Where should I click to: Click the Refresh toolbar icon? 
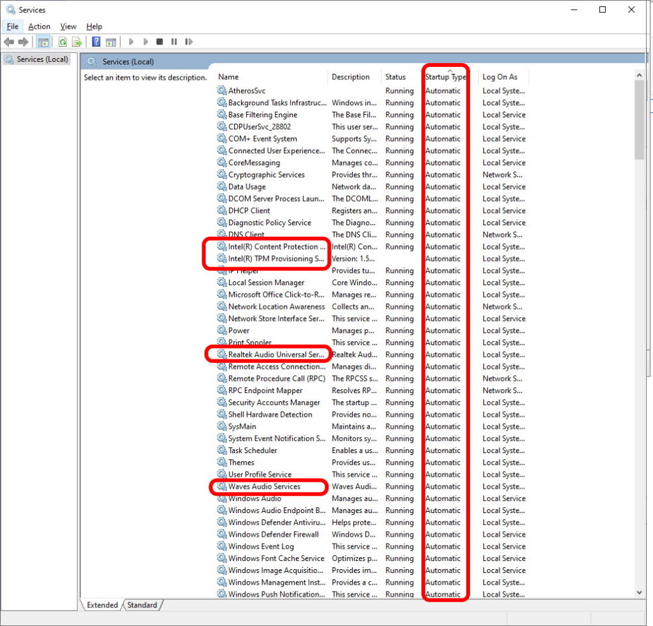62,41
